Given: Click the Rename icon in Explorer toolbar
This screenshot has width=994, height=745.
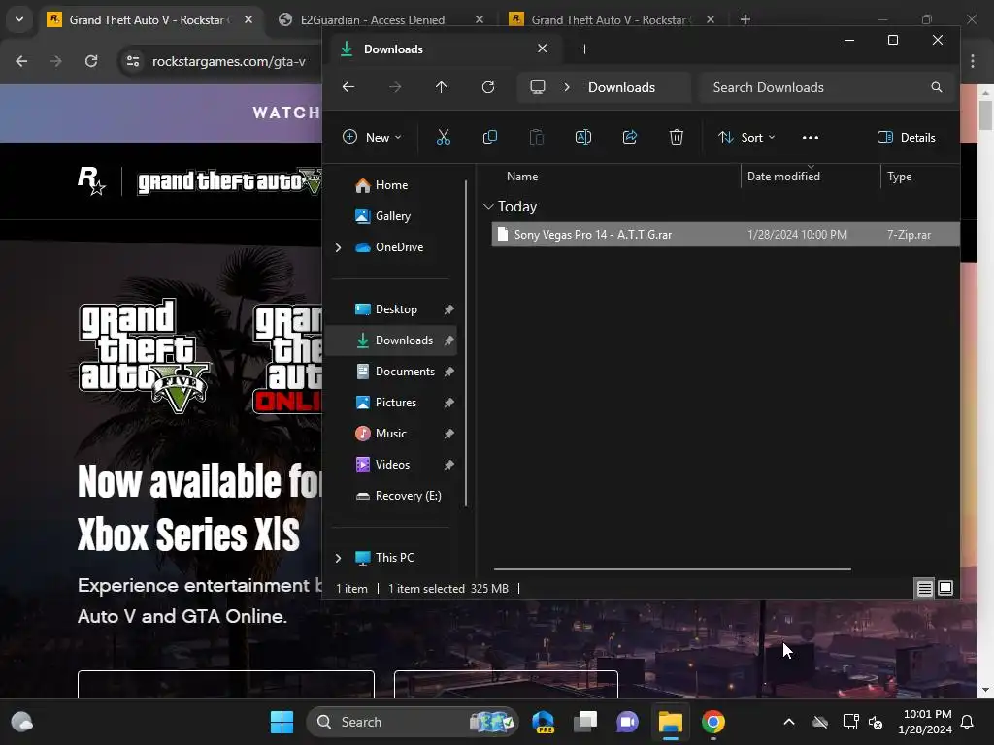Looking at the screenshot, I should coord(583,137).
